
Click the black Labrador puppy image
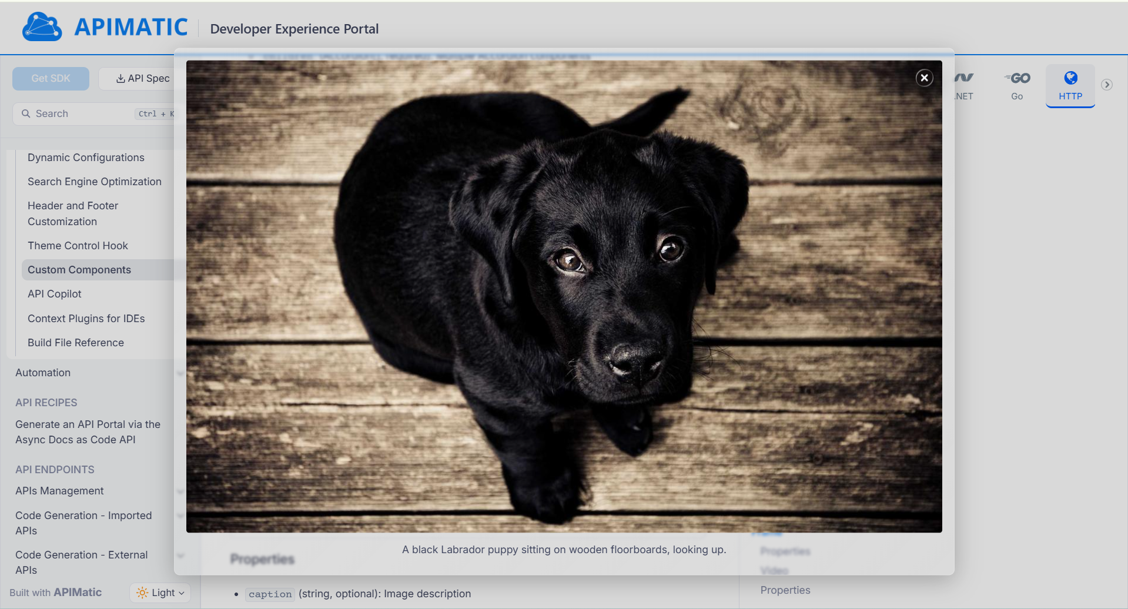(x=564, y=296)
